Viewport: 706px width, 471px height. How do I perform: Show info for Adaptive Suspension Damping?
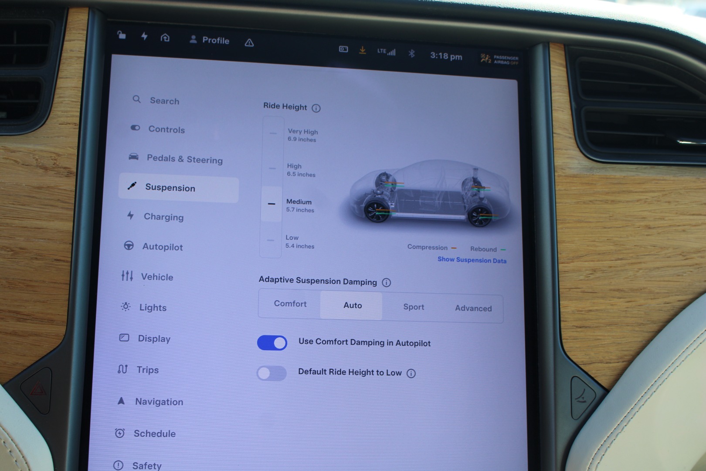[386, 283]
